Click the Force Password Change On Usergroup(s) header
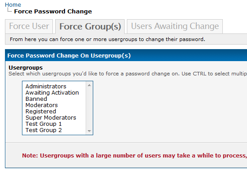The image size is (247, 170). pyautogui.click(x=69, y=56)
